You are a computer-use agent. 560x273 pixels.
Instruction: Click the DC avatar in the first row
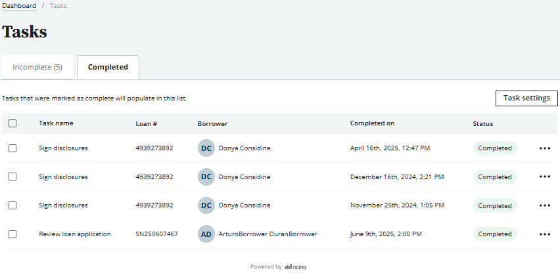pos(206,148)
